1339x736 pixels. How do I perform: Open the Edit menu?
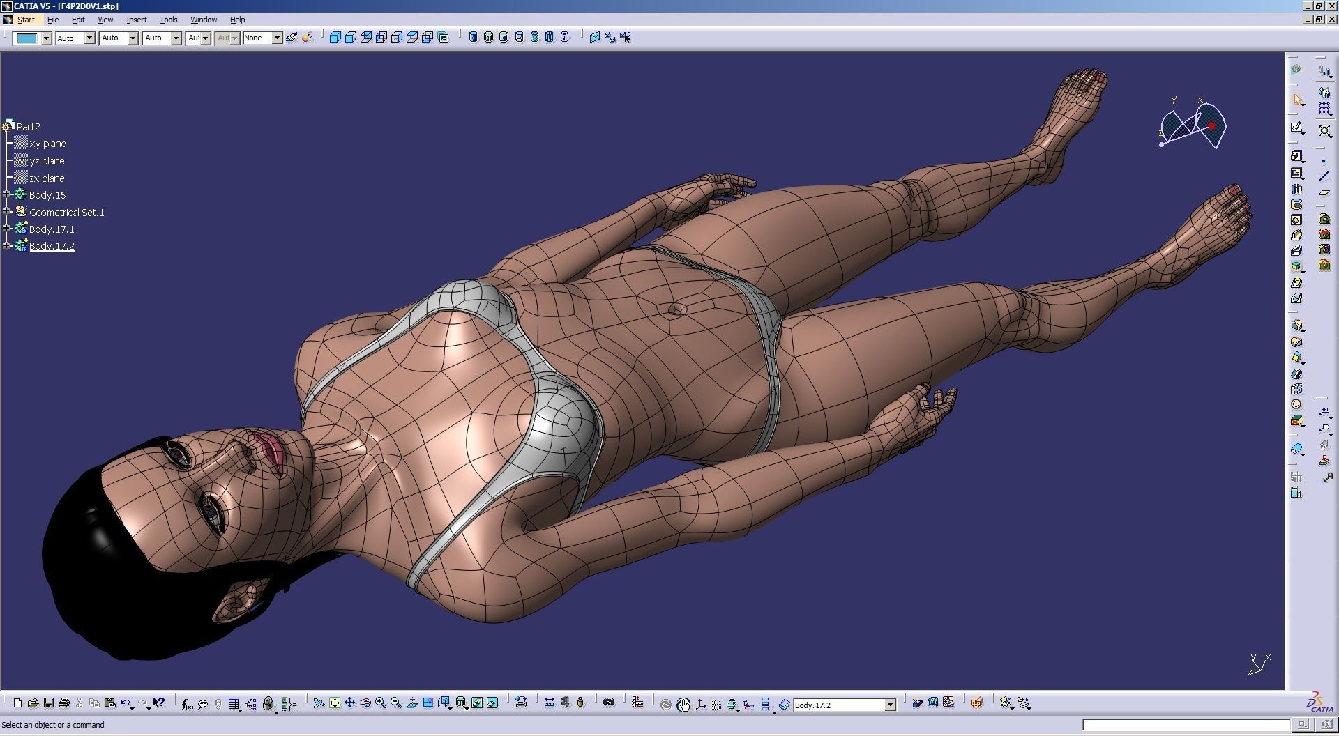[x=78, y=20]
